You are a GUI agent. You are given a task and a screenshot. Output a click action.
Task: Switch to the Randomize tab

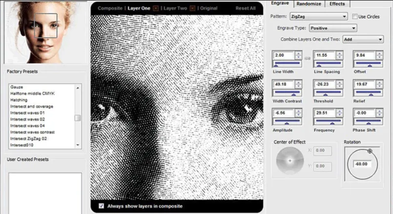(x=309, y=4)
